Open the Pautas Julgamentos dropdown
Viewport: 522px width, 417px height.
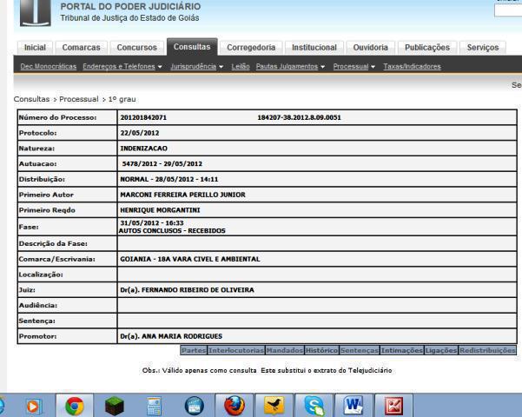point(290,67)
